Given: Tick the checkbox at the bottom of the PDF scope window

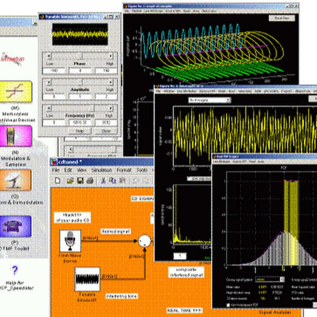Looking at the screenshot, I should (x=228, y=305).
